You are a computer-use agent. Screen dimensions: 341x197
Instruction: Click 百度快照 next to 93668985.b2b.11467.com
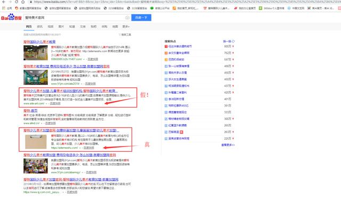(x=93, y=59)
